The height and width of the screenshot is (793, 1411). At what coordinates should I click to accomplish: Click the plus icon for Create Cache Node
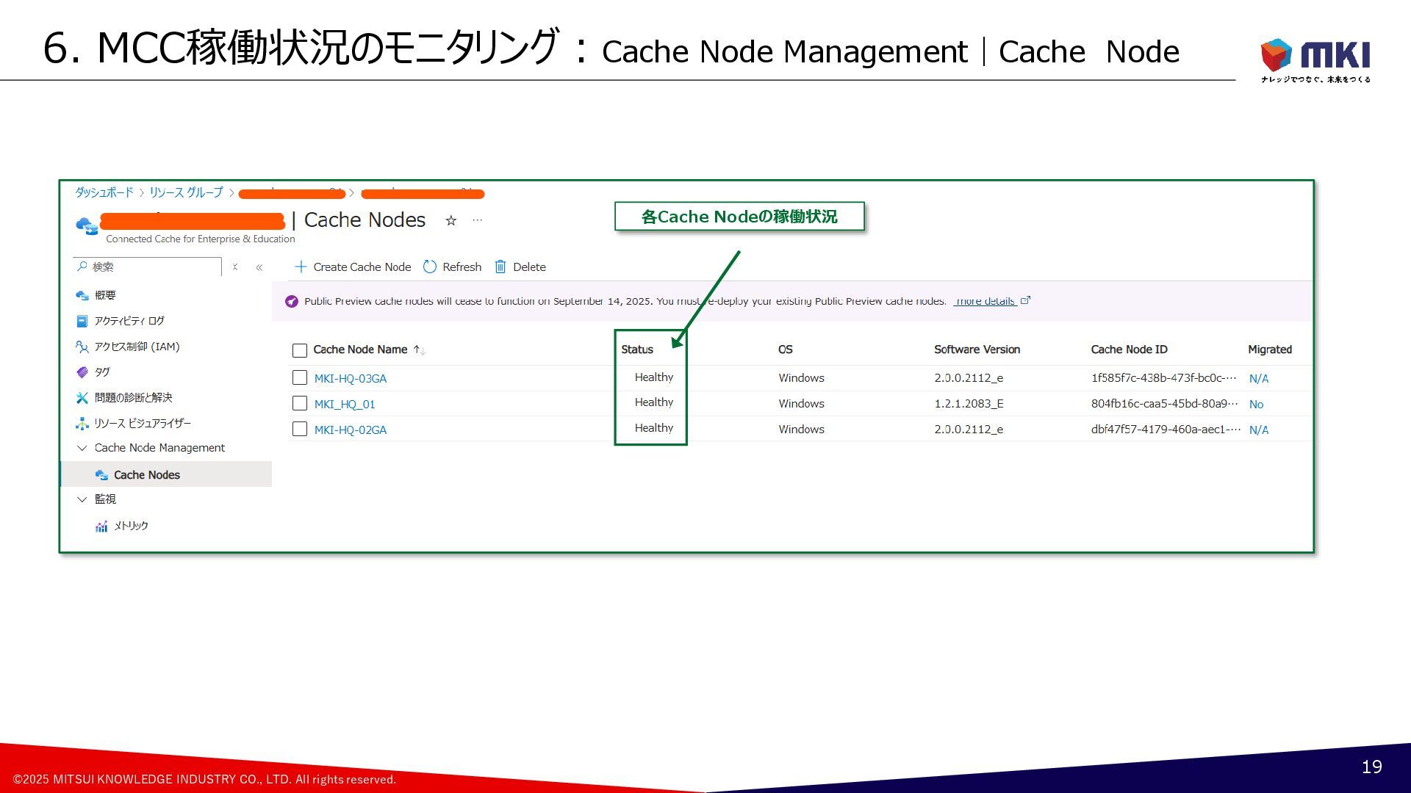pos(300,267)
